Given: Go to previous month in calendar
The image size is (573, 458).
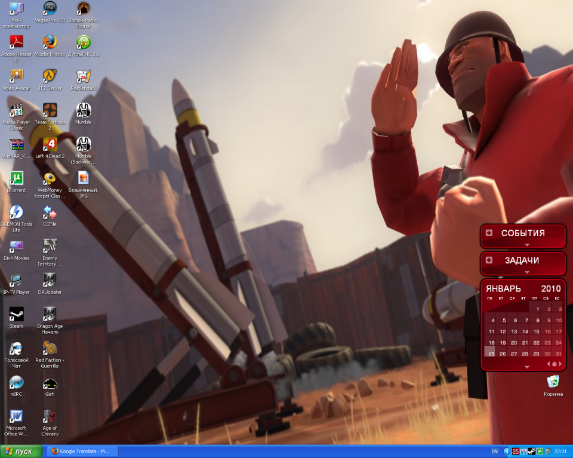Looking at the screenshot, I should [548, 364].
